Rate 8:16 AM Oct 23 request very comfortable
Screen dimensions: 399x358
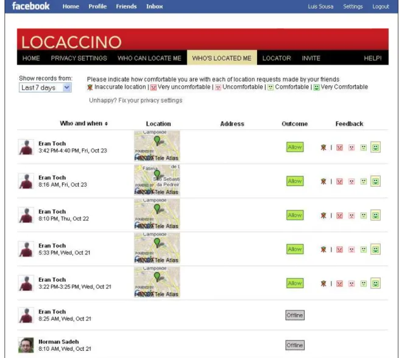click(375, 181)
